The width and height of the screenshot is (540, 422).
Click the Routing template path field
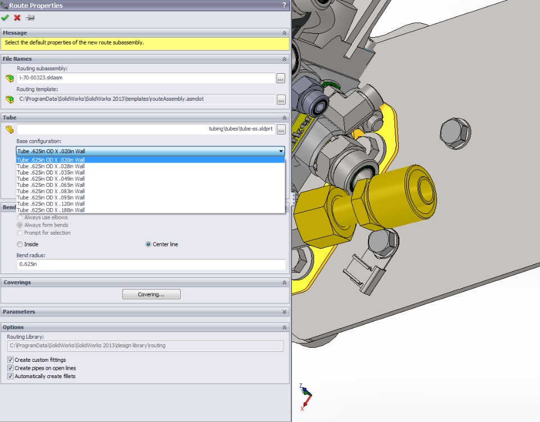146,99
